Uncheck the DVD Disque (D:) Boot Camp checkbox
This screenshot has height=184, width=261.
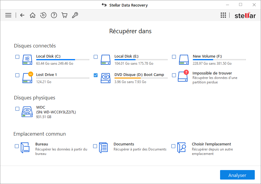[x=96, y=75]
